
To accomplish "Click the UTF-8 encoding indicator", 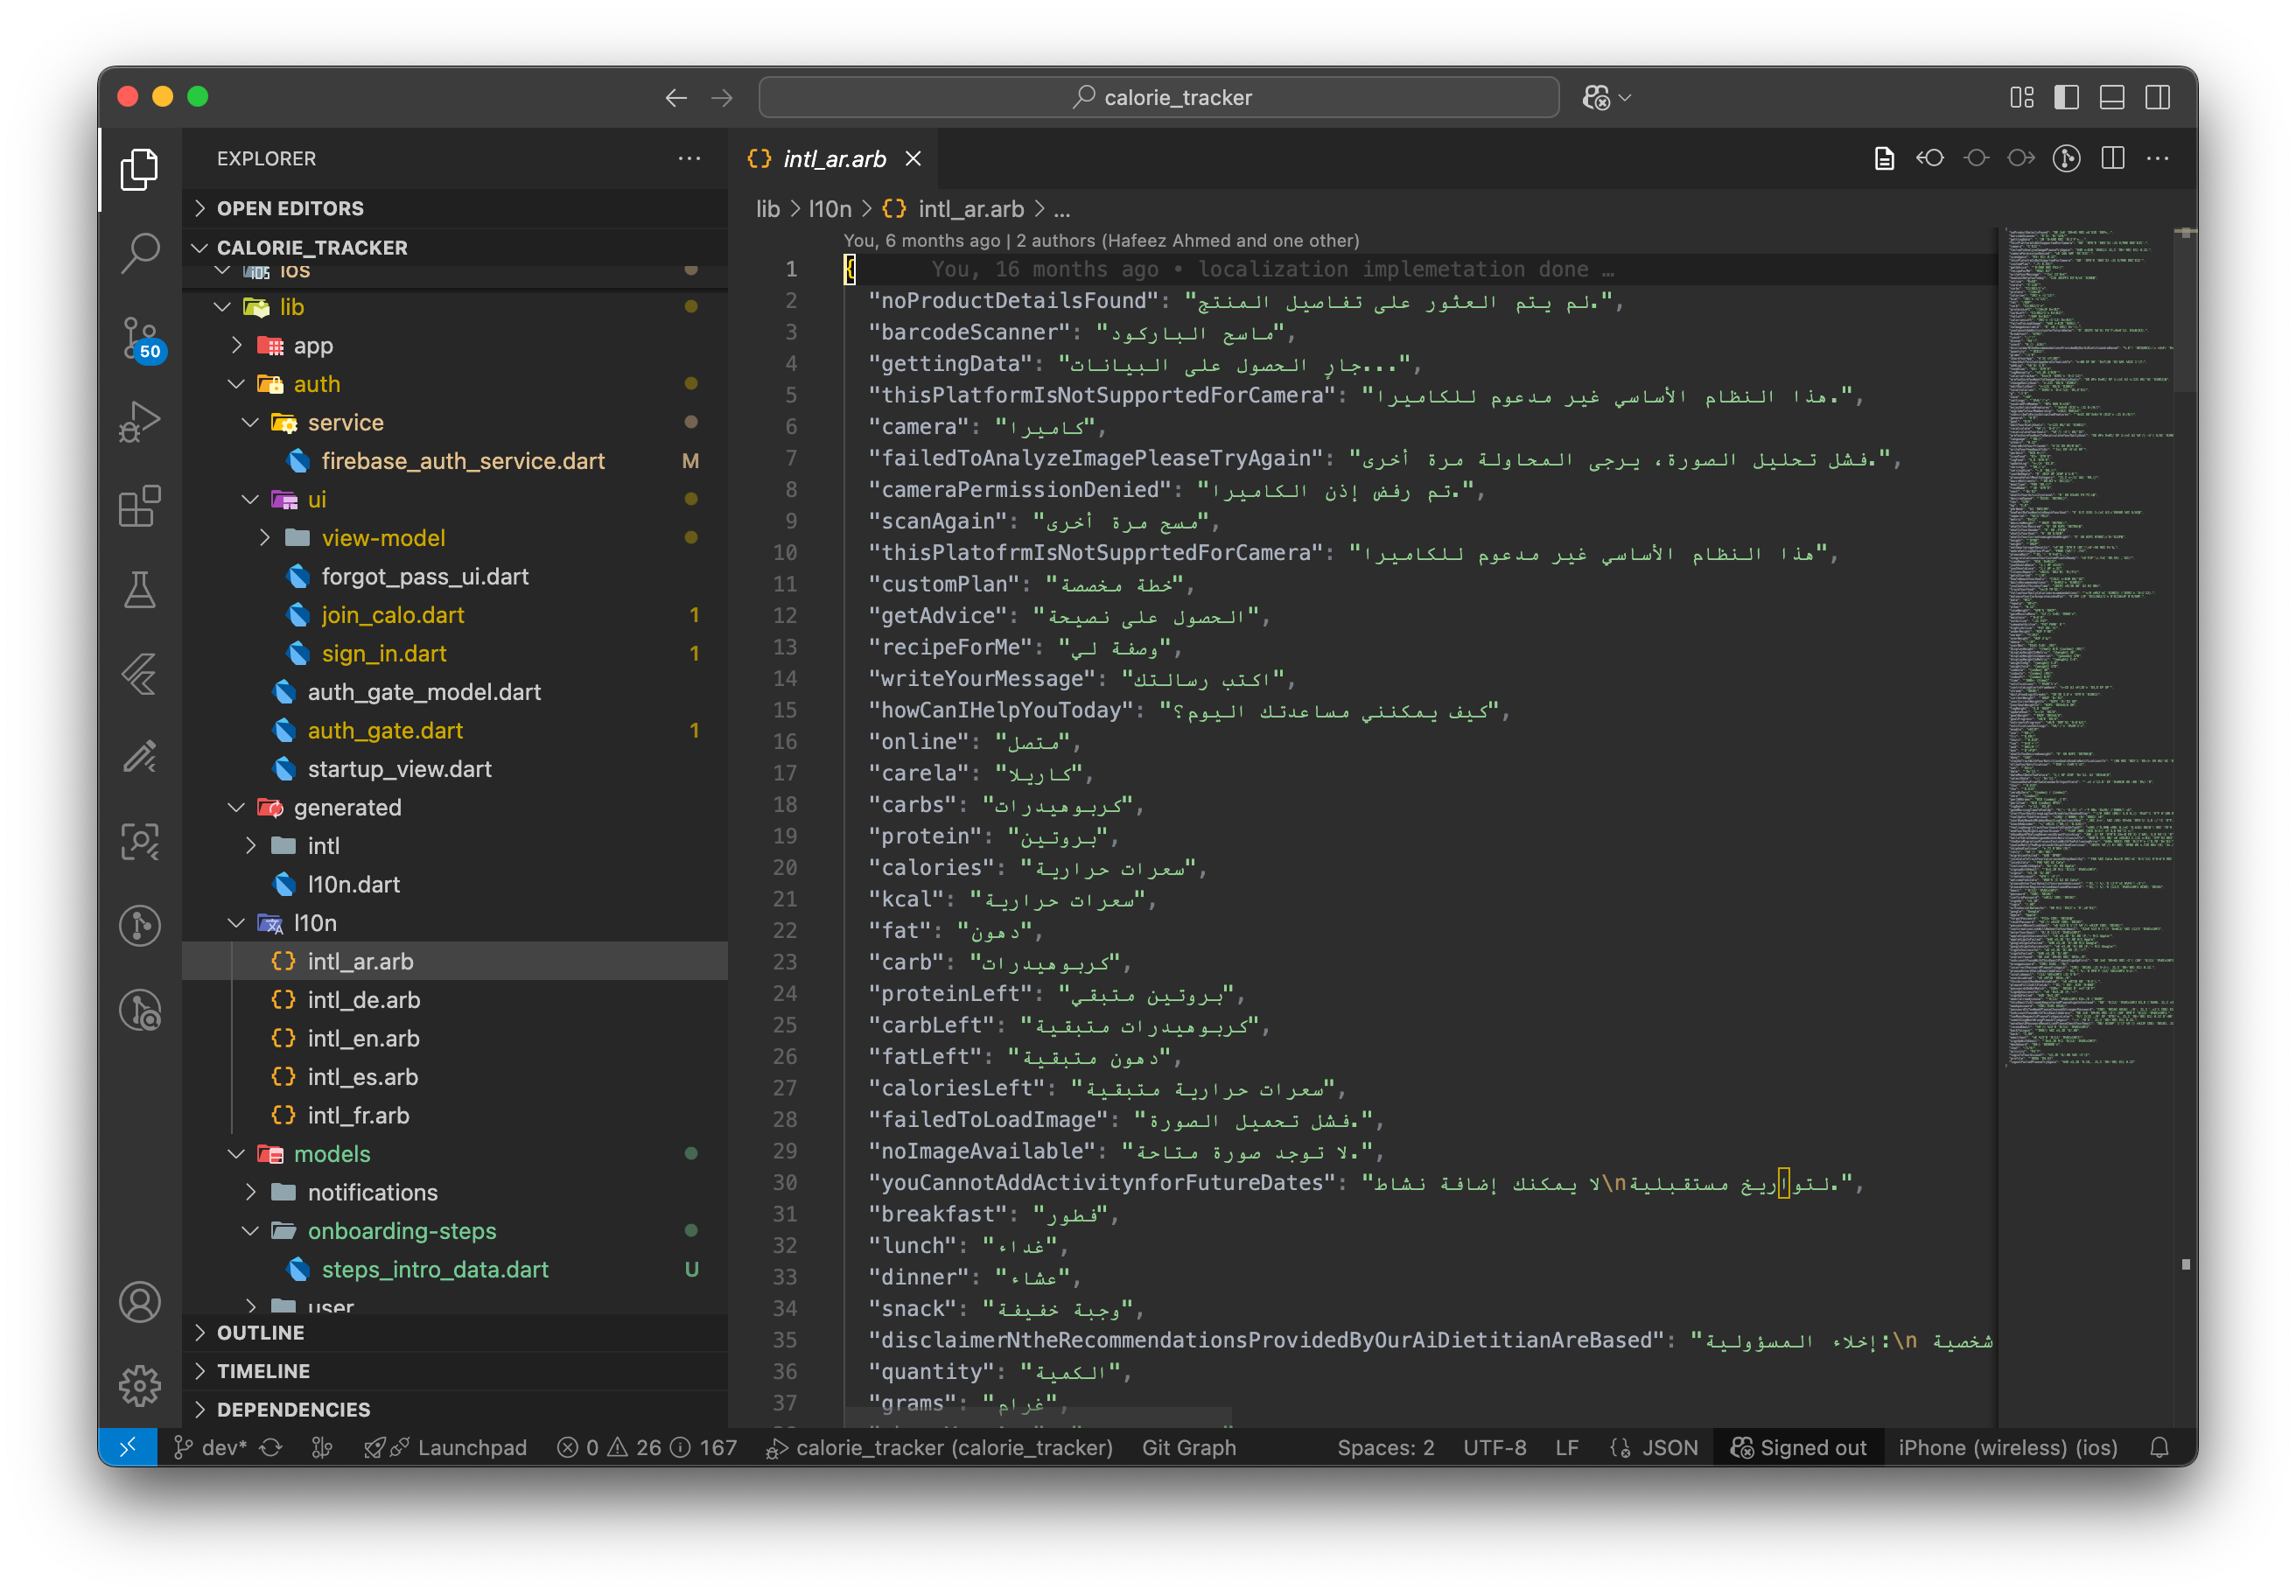I will pyautogui.click(x=1495, y=1447).
